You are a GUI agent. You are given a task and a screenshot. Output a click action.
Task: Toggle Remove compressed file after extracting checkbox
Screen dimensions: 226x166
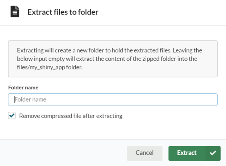[12, 116]
